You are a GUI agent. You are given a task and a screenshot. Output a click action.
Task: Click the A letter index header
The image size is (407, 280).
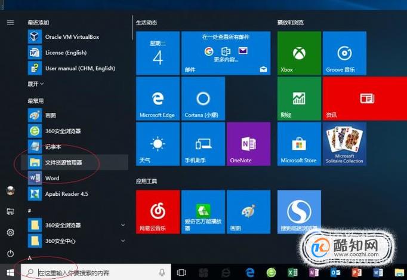point(30,258)
